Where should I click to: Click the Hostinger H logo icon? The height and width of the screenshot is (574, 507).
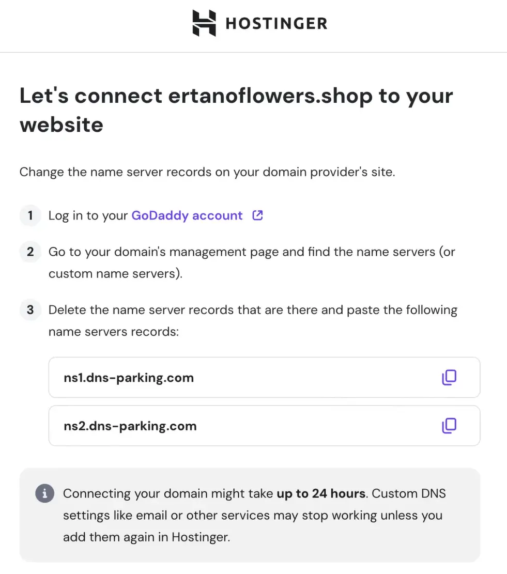pos(204,23)
